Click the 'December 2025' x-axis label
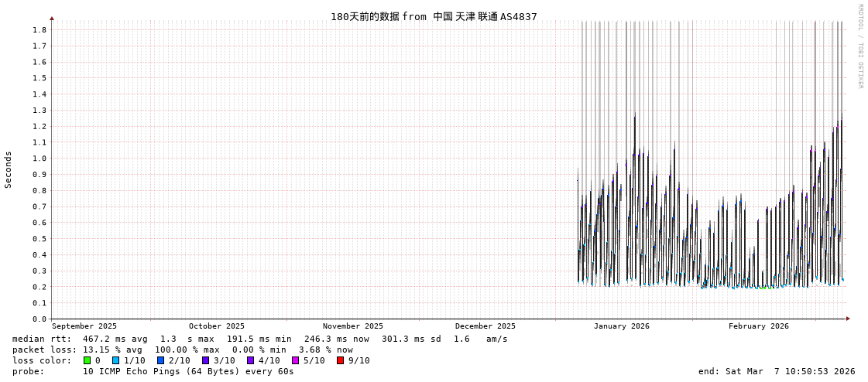 [485, 326]
